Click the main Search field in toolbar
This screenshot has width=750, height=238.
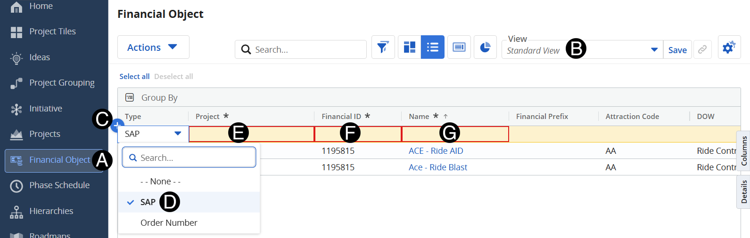pos(306,49)
